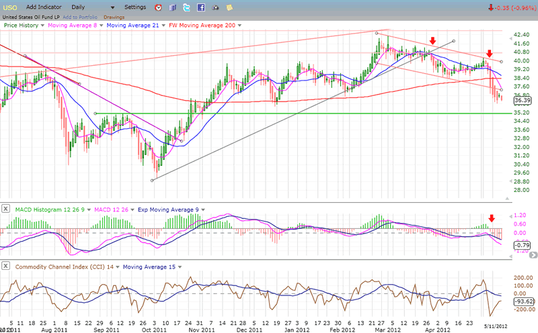The width and height of the screenshot is (538, 333).
Task: Open the book icon in the toolbar
Action: pyautogui.click(x=172, y=7)
